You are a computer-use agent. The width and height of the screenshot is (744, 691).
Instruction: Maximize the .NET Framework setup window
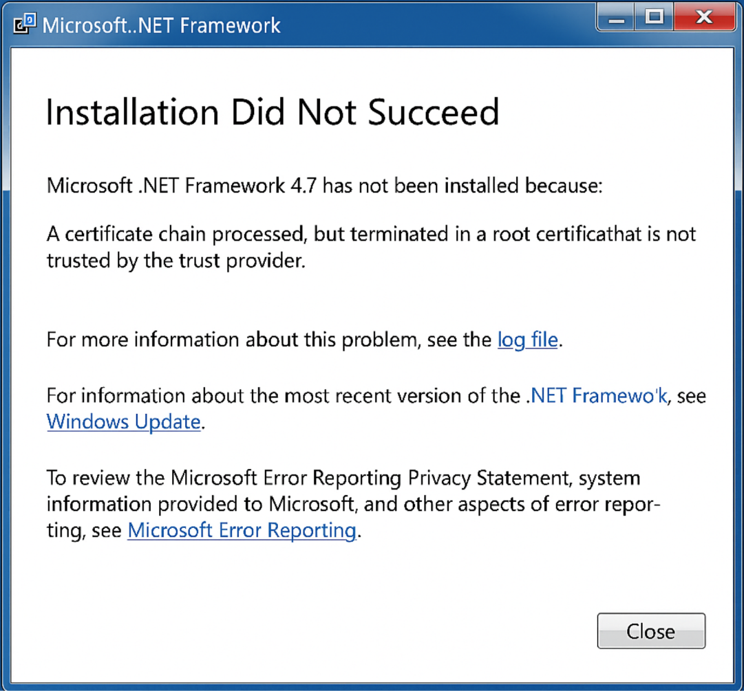(x=654, y=18)
